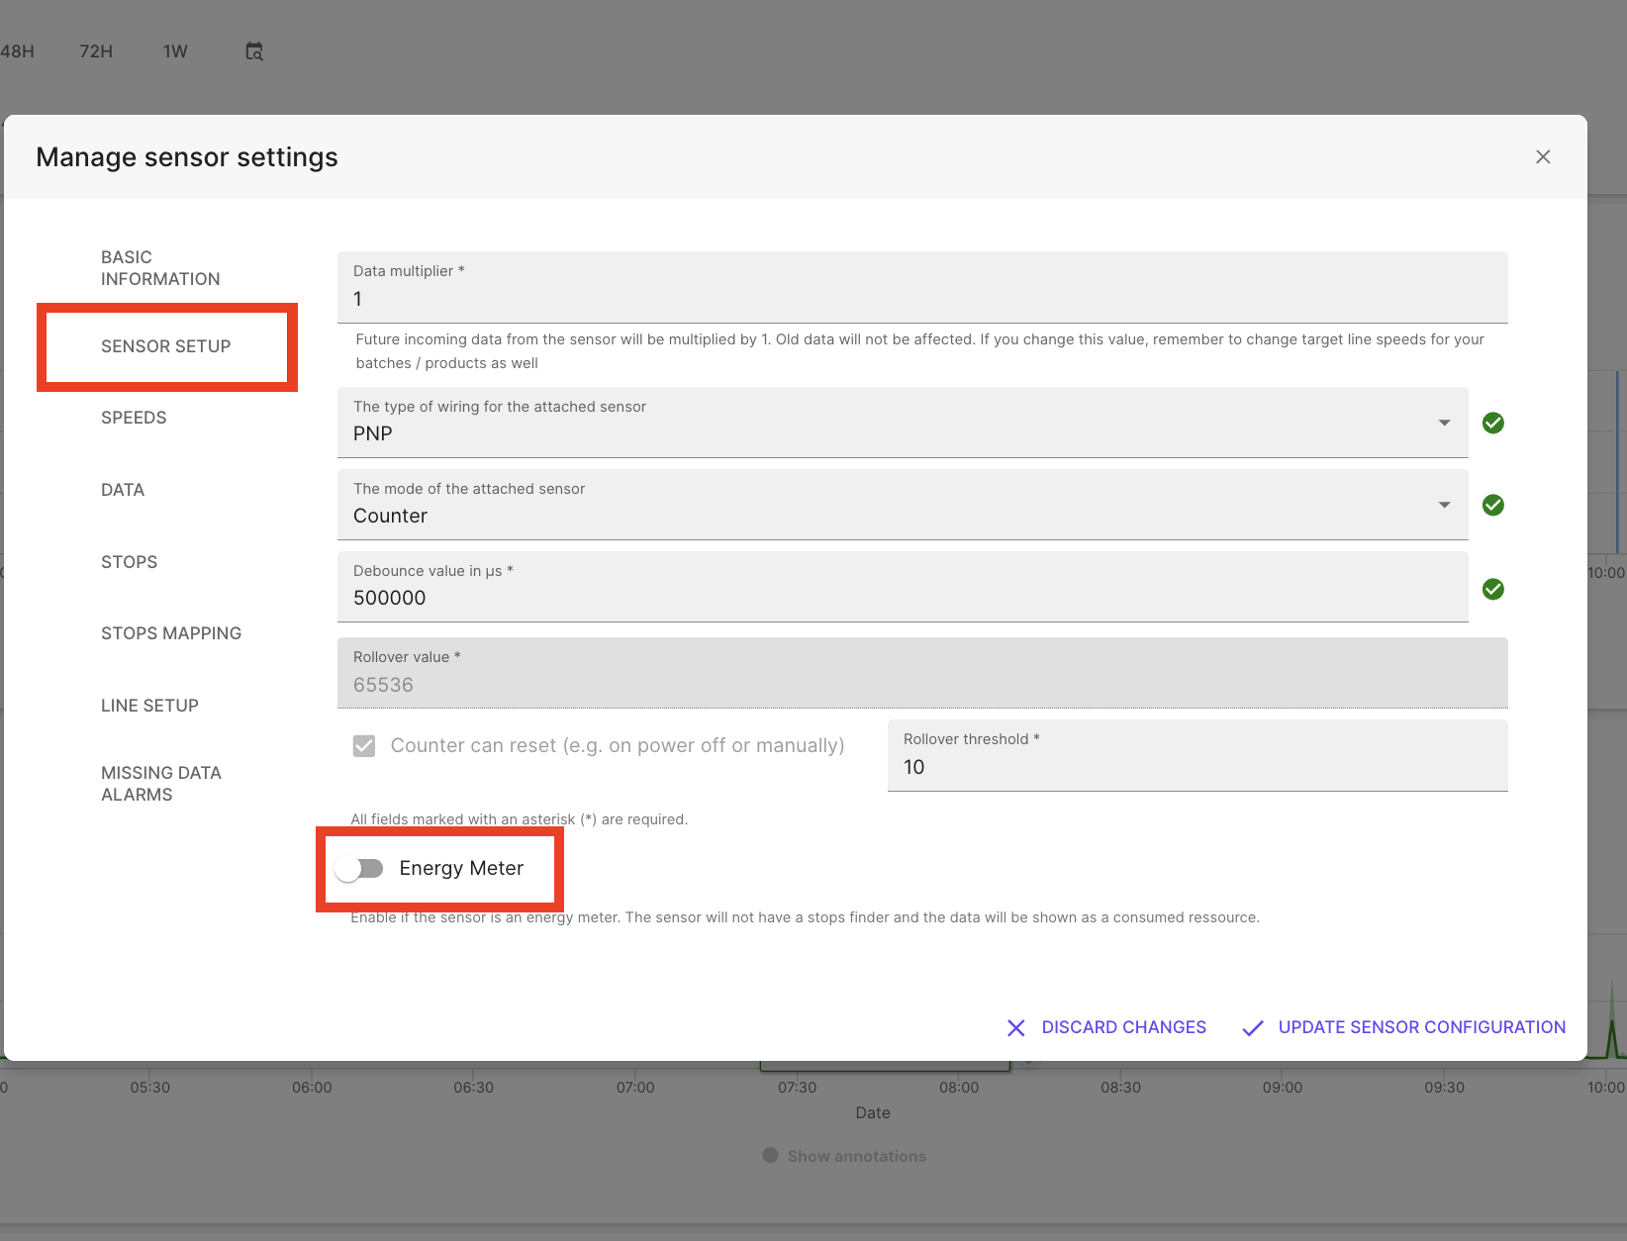Expand the wiring type dropdown arrow
Image resolution: width=1627 pixels, height=1241 pixels.
coord(1445,423)
